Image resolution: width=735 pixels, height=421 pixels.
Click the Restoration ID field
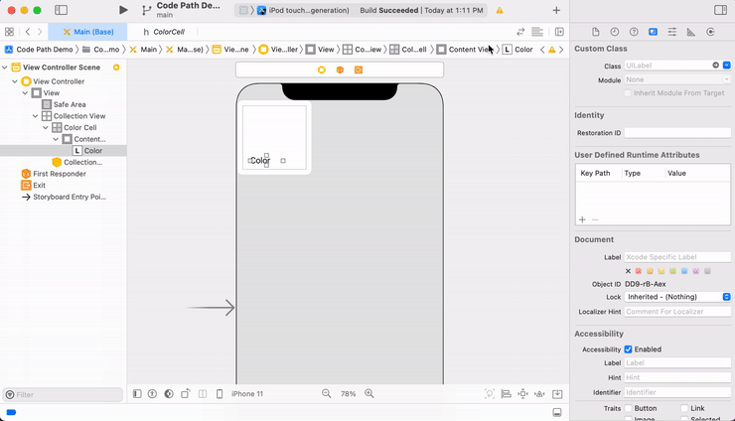click(677, 133)
